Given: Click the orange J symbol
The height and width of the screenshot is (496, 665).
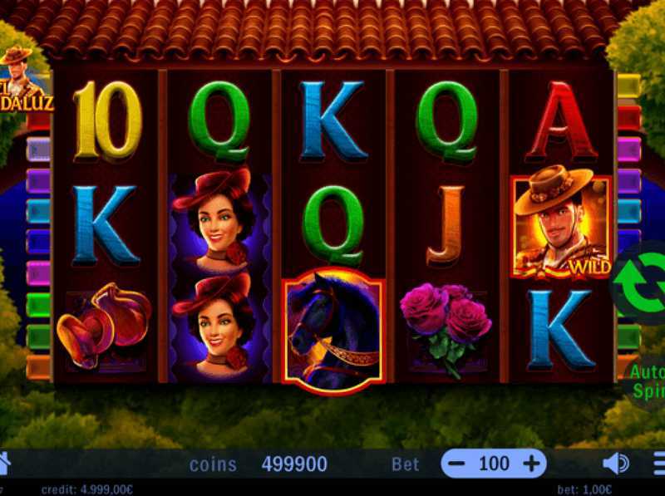Looking at the screenshot, I should pos(446,227).
